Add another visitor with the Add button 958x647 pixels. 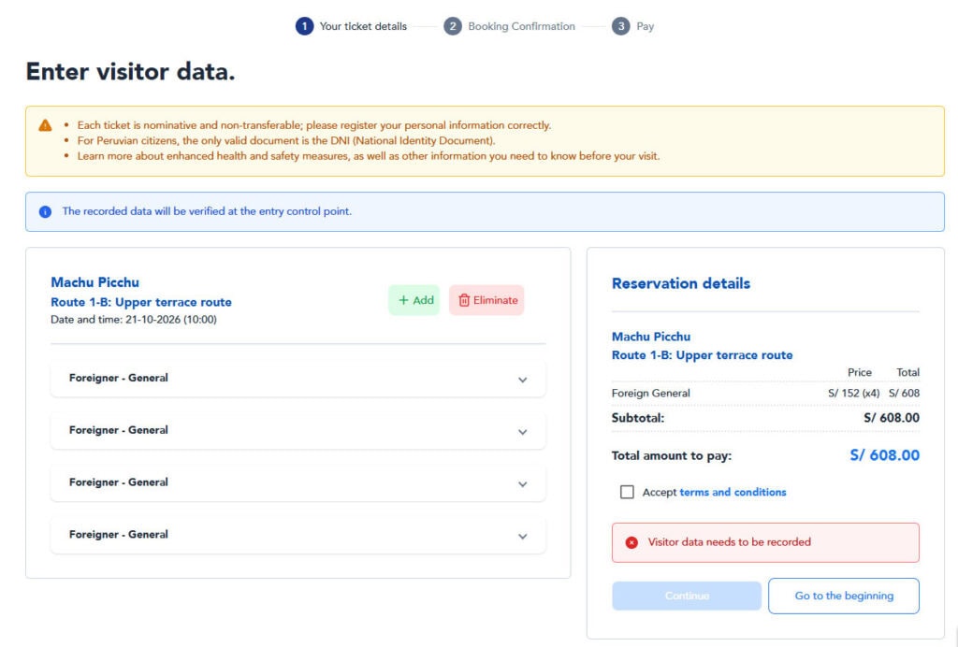(414, 300)
